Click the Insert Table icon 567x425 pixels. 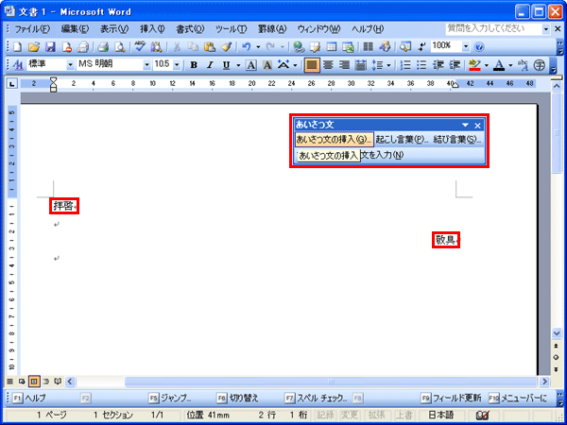[x=332, y=46]
